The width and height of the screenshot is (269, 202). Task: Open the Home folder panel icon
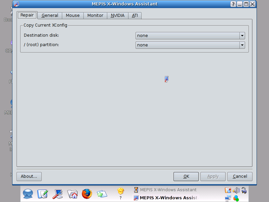coord(72,194)
